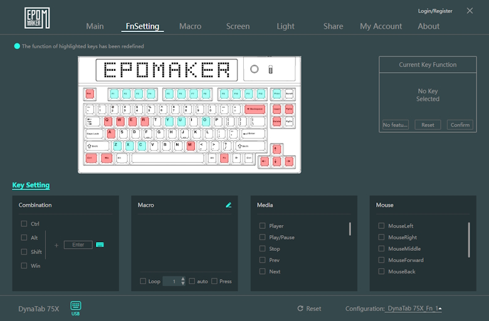Enable the Ctrl combination checkbox

click(x=24, y=224)
